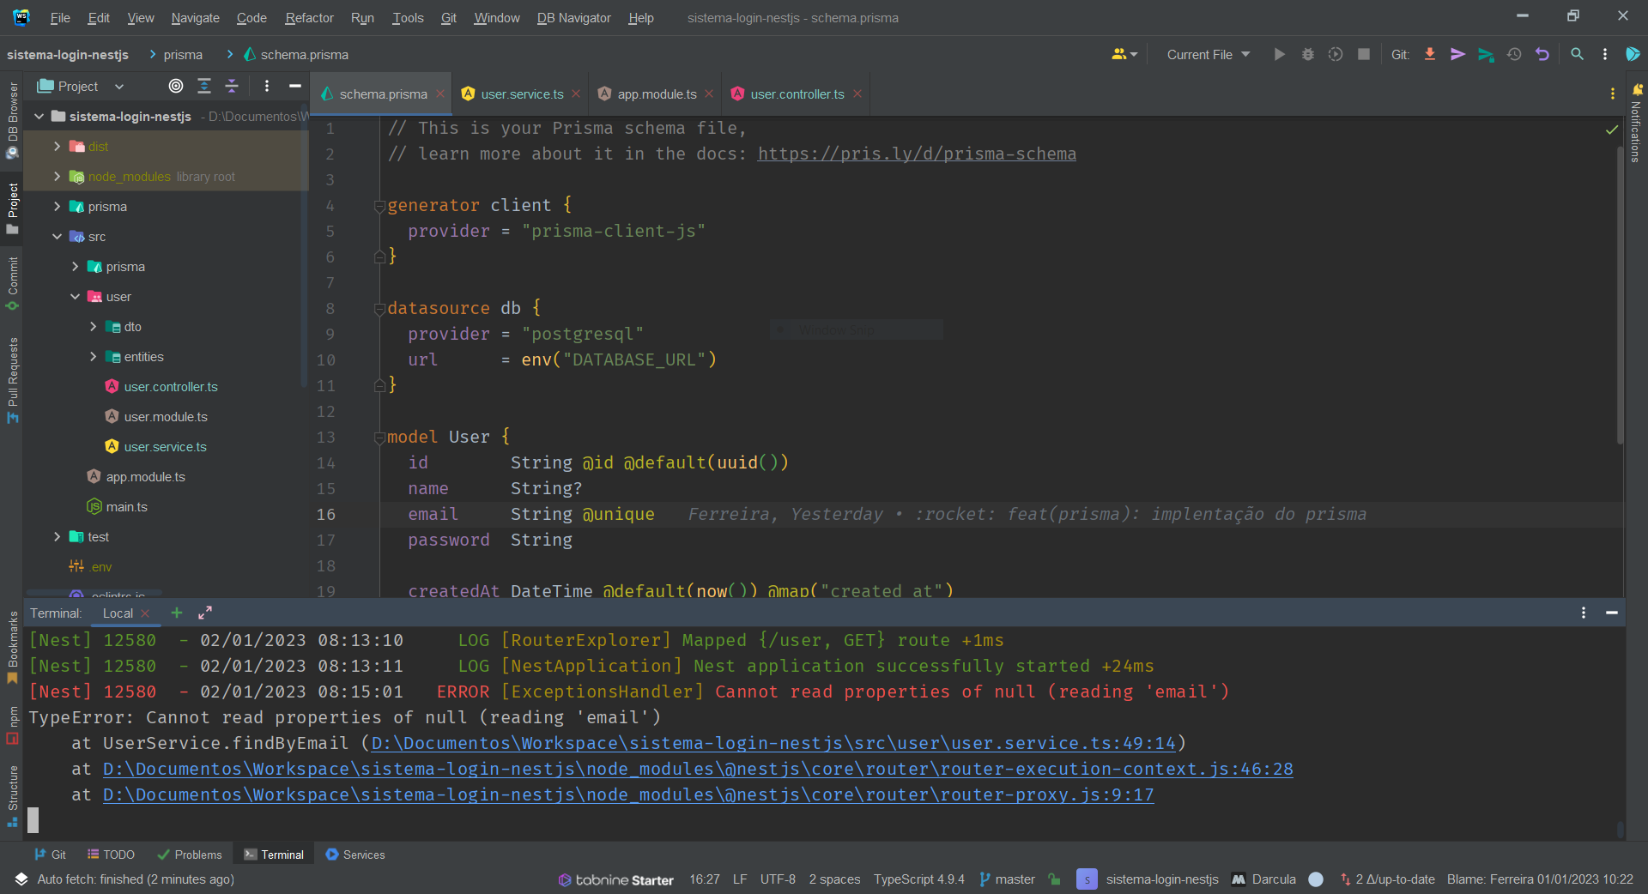Open Search Everywhere magnifier
This screenshot has width=1648, height=894.
[1577, 54]
